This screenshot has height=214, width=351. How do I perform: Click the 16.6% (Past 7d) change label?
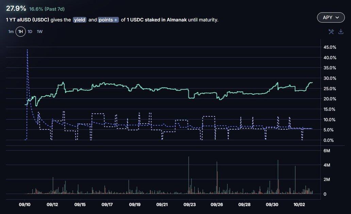pyautogui.click(x=47, y=9)
